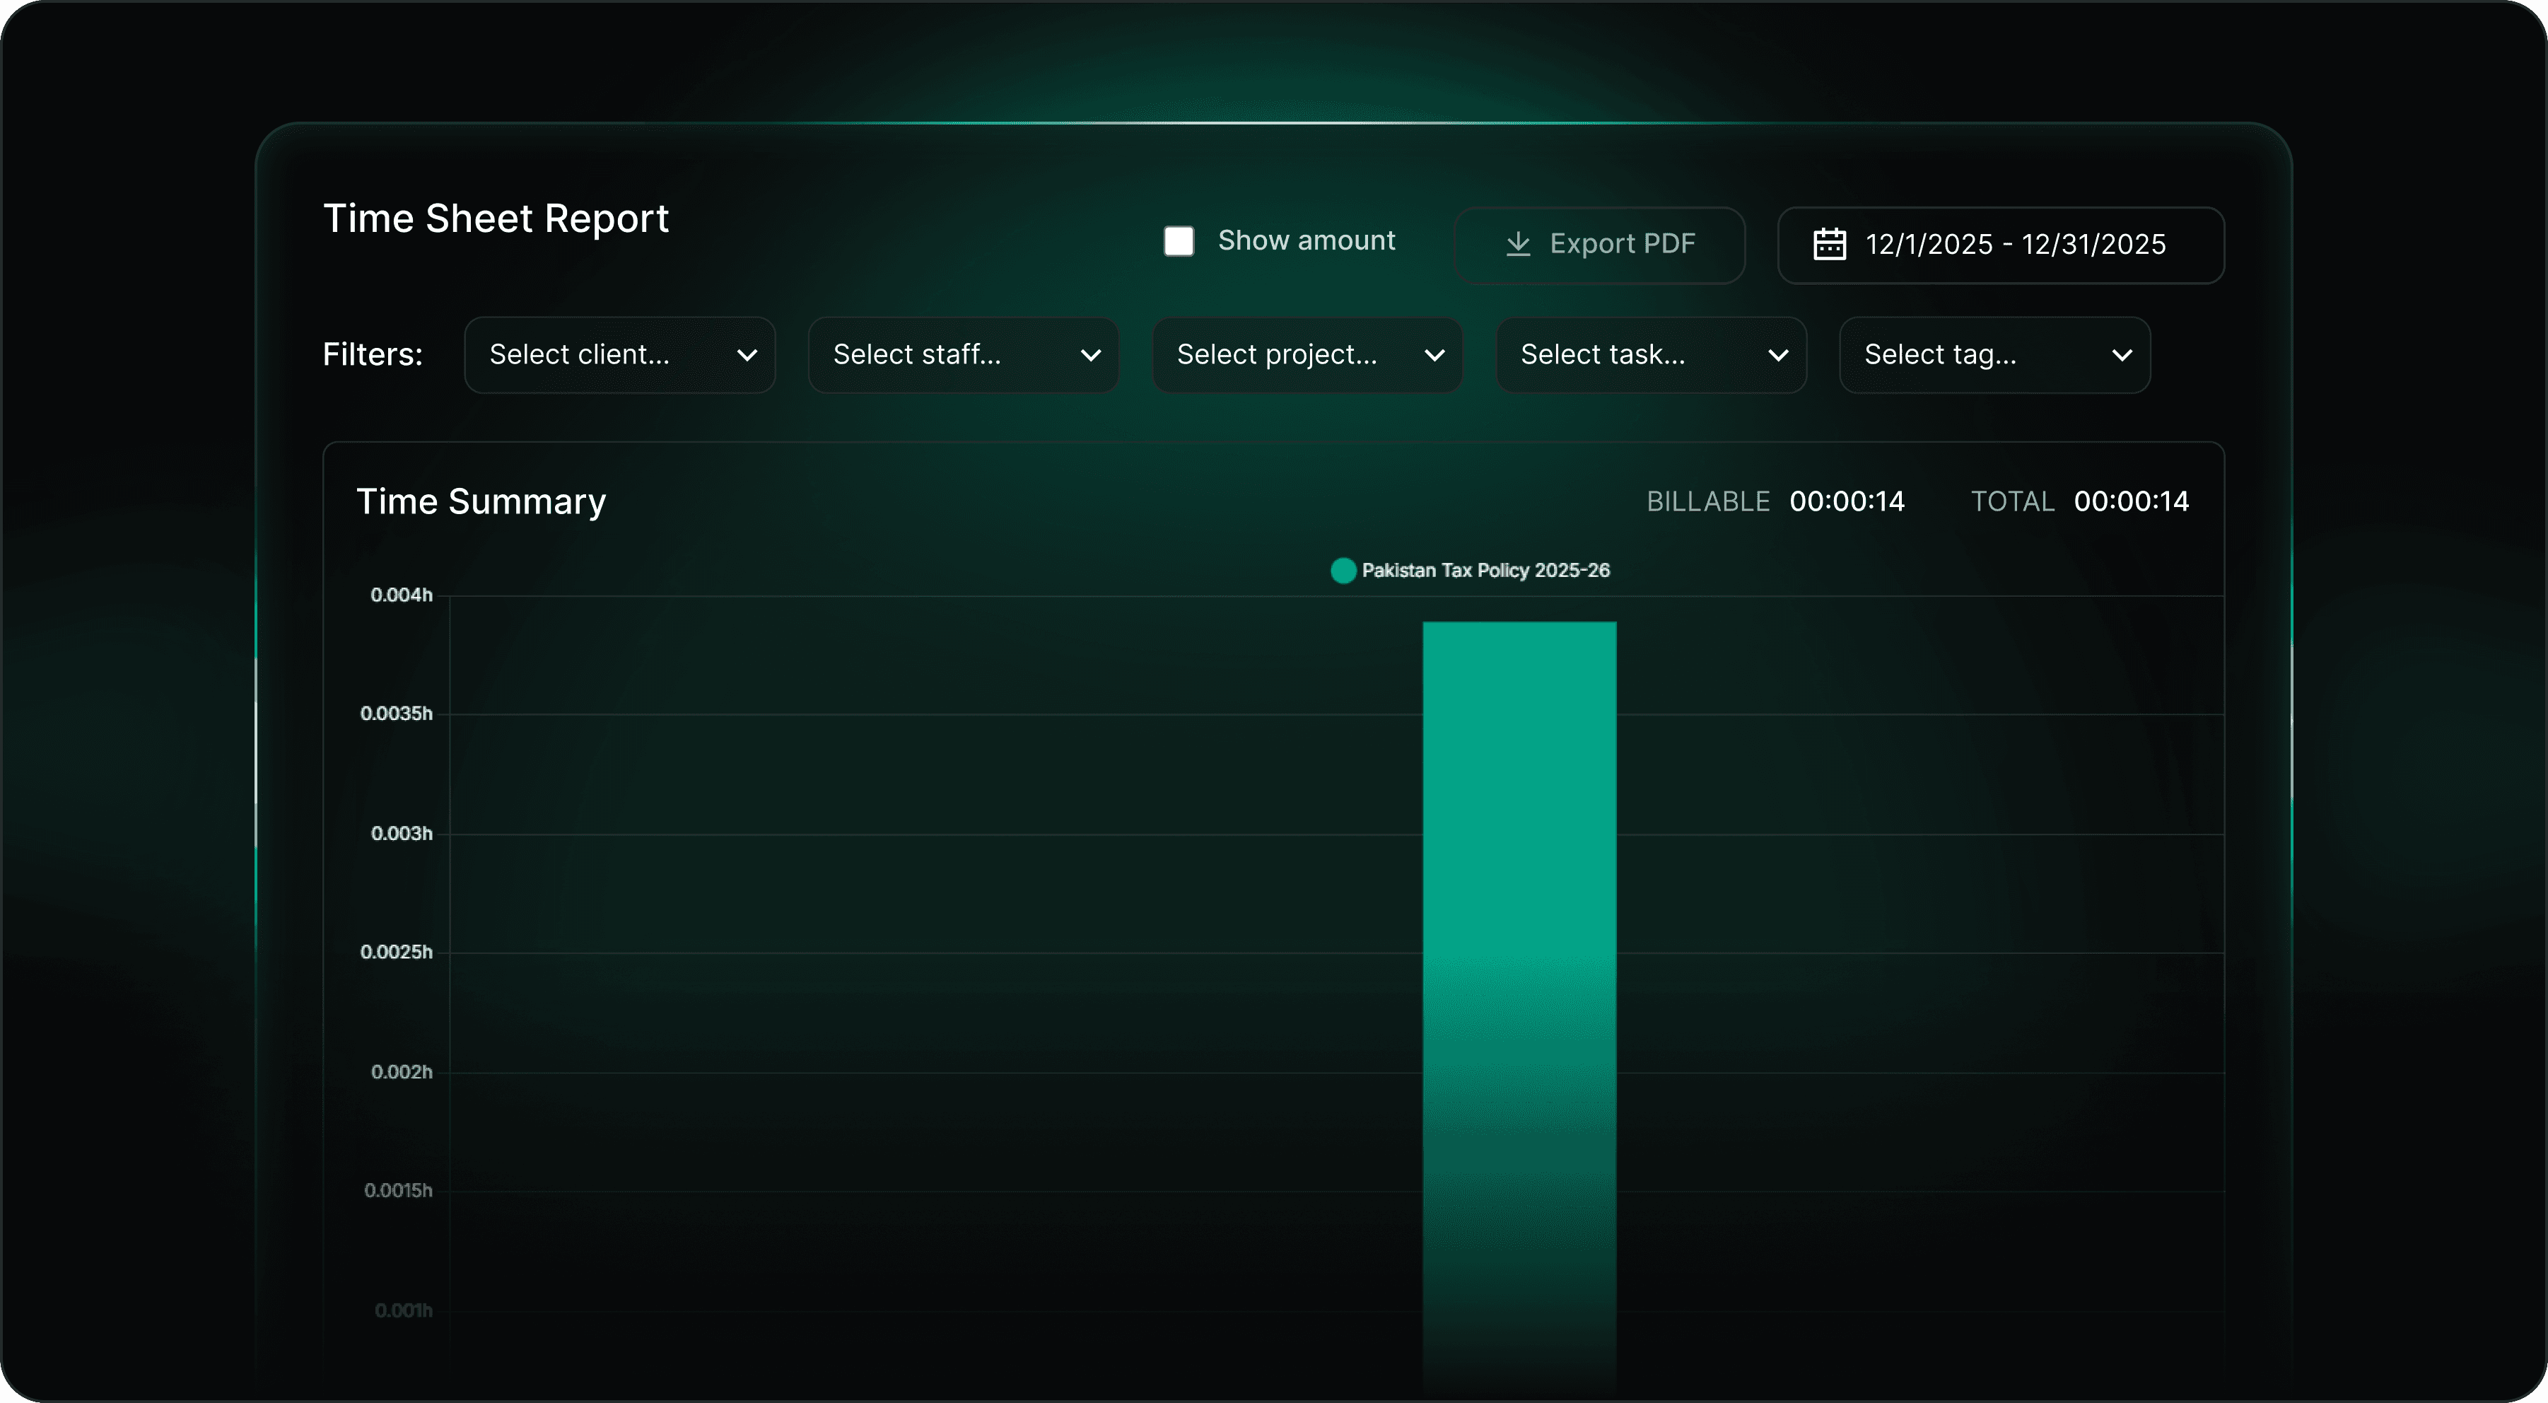Click chevron arrow in Select task filter
Viewport: 2548px width, 1403px height.
1777,356
